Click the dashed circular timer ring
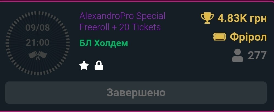This screenshot has width=274, height=112. (38, 43)
